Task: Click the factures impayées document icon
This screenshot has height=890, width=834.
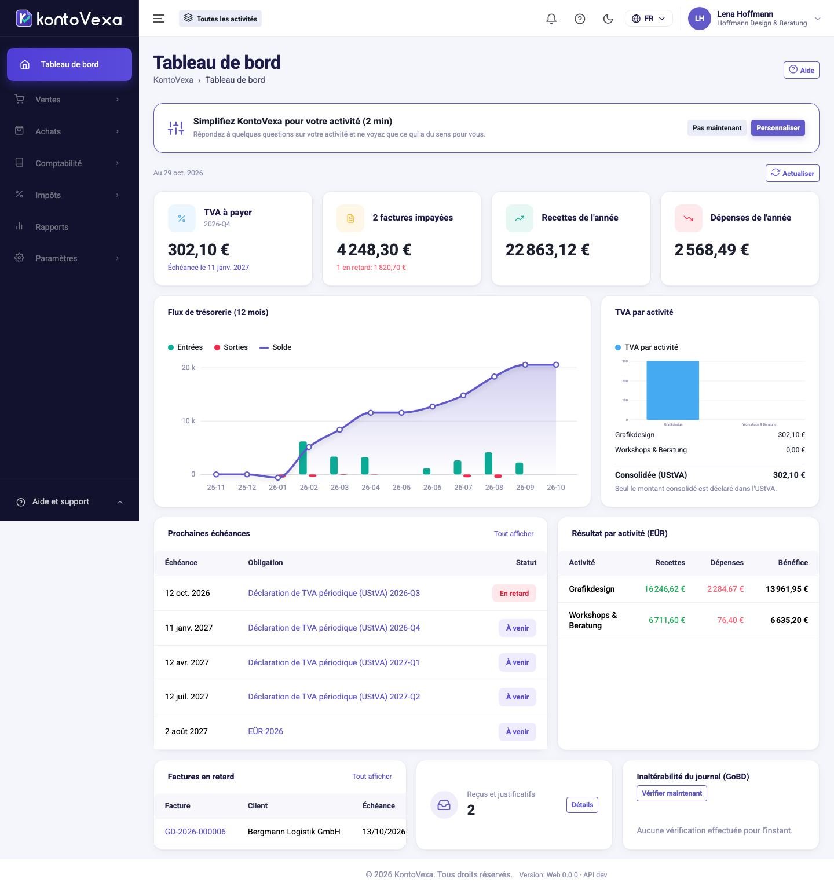Action: pyautogui.click(x=350, y=218)
